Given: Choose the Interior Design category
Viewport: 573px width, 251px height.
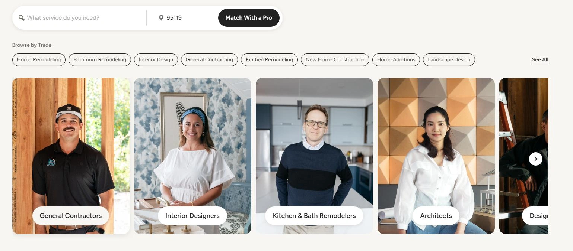Looking at the screenshot, I should tap(156, 59).
